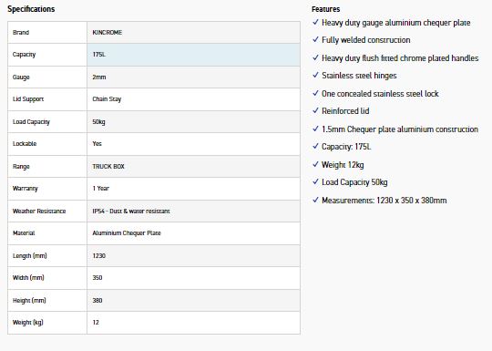Click the checkmark before Reinforced lid
Viewport: 492px width, 351px height.
coord(315,110)
